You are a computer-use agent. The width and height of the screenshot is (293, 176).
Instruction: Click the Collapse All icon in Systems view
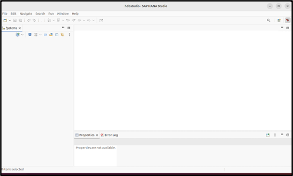click(x=57, y=35)
